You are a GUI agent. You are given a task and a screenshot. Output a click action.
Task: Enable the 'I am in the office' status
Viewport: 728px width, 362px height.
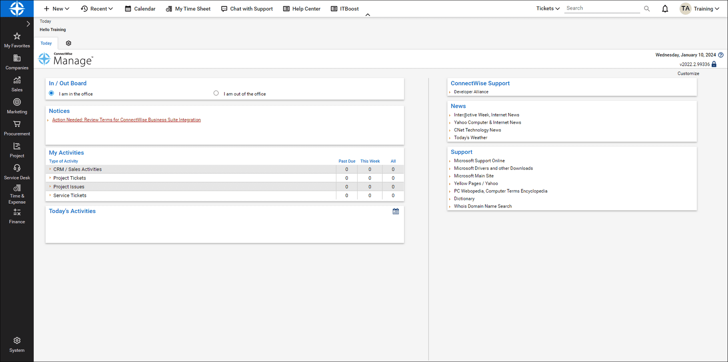pyautogui.click(x=51, y=93)
